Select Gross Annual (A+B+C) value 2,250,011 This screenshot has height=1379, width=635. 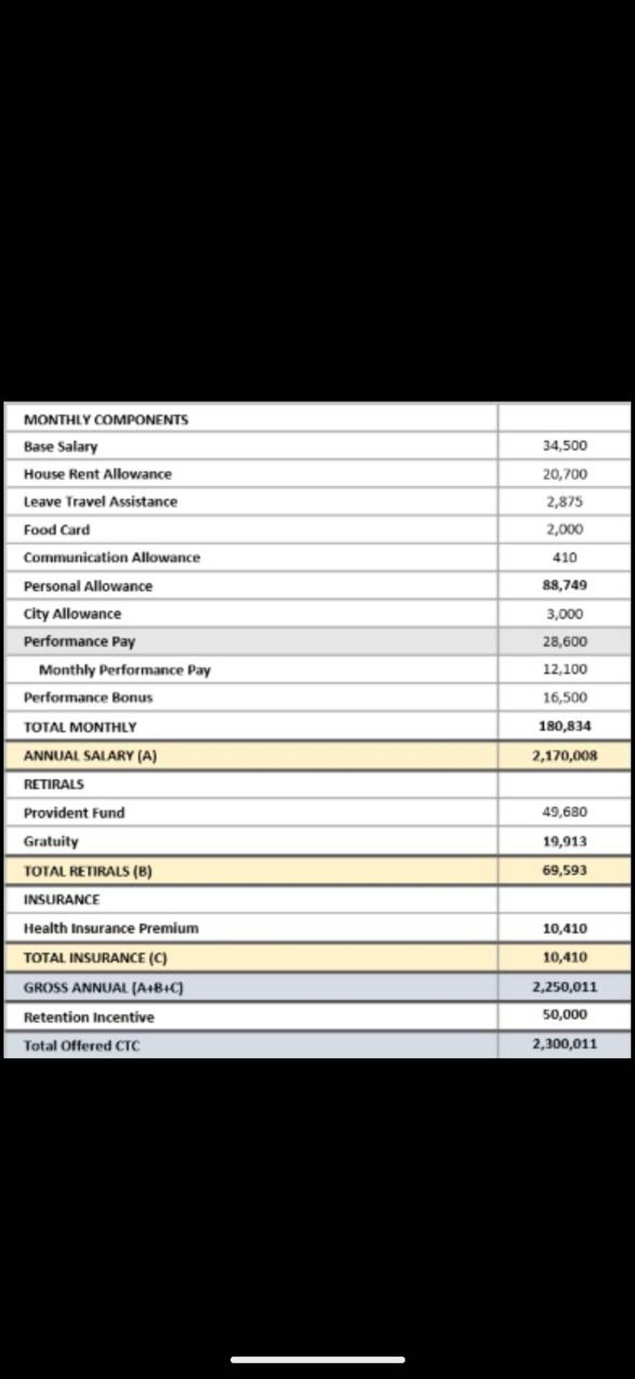(565, 986)
